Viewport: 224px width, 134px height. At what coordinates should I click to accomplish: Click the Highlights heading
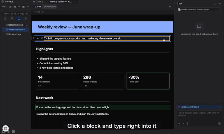coord(44,49)
